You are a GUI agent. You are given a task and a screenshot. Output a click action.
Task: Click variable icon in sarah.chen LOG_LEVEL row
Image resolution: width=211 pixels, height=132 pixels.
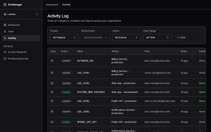pyautogui.click(x=52, y=73)
